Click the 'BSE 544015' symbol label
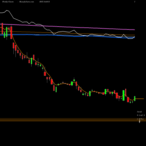The width and height of the screenshot is (146, 146). pyautogui.click(x=45, y=2)
